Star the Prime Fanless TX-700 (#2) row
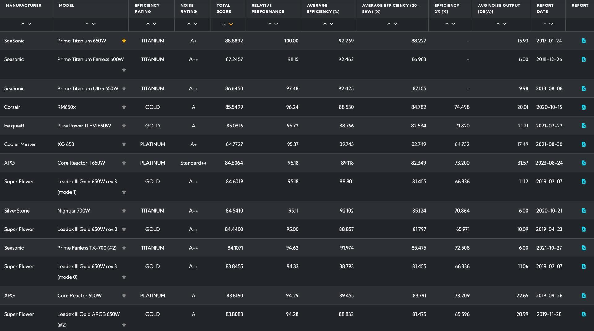594x331 pixels. 124,248
